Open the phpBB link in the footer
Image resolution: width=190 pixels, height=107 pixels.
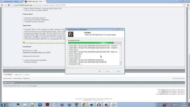84,99
